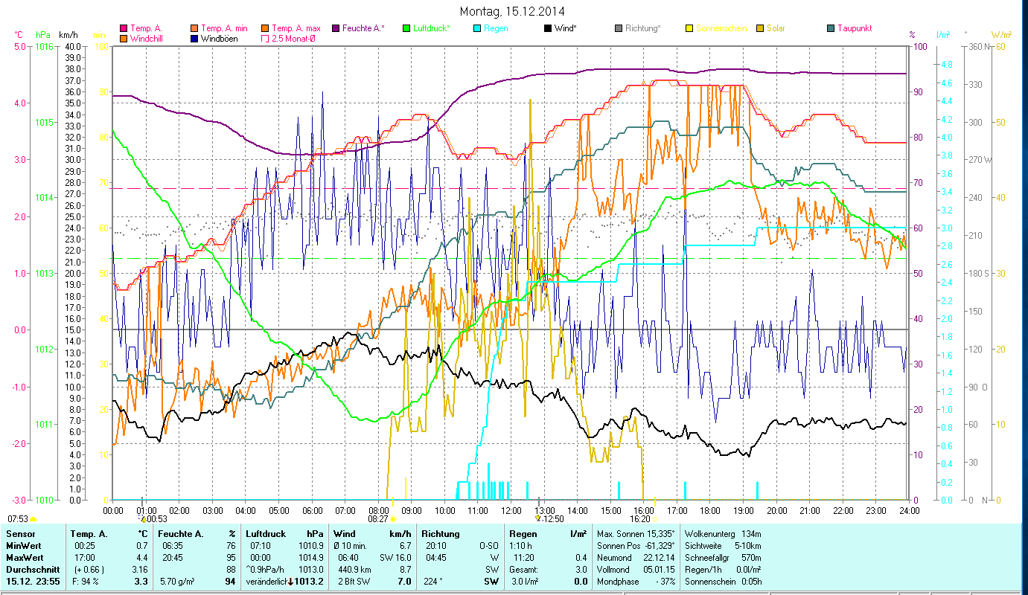This screenshot has height=595, width=1028.
Task: Click the sun marker icon at 08:27
Action: [393, 519]
